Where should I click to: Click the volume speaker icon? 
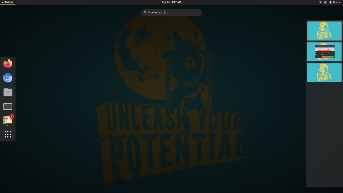pyautogui.click(x=325, y=2)
